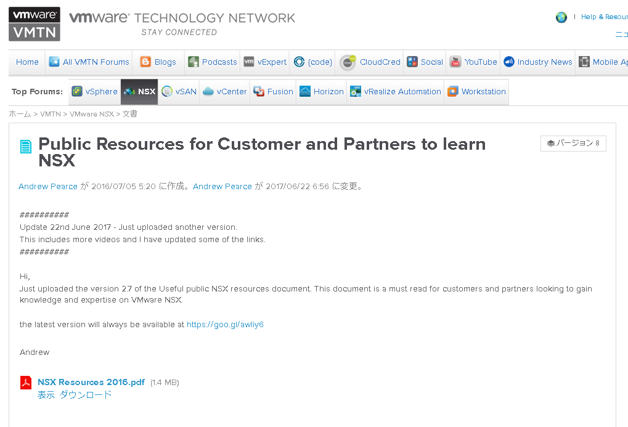Open All VMTN Forums menu

[x=96, y=62]
